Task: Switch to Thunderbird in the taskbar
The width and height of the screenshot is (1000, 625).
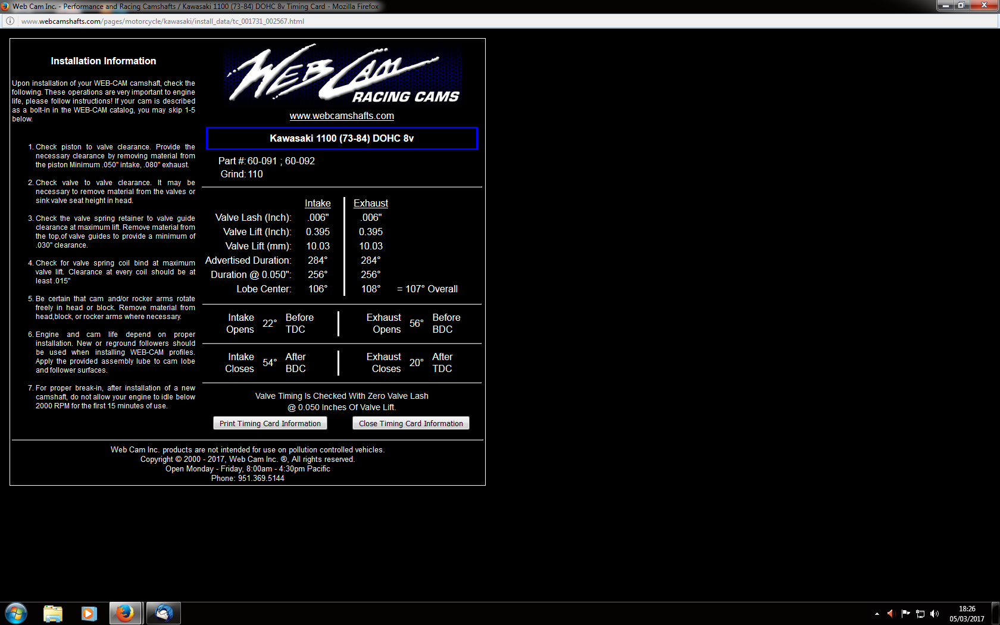Action: click(x=163, y=613)
